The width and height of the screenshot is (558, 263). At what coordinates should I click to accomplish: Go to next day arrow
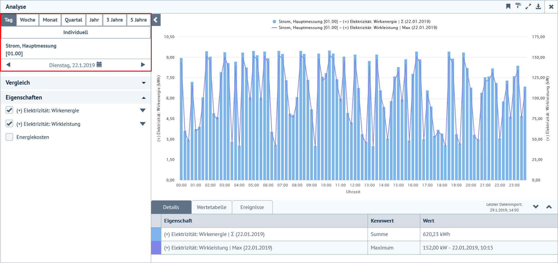coord(143,65)
